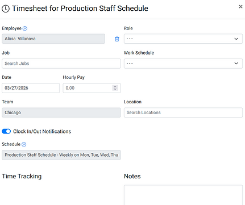Click the Clock In/Out Notifications label
The image size is (245, 205).
(x=42, y=131)
